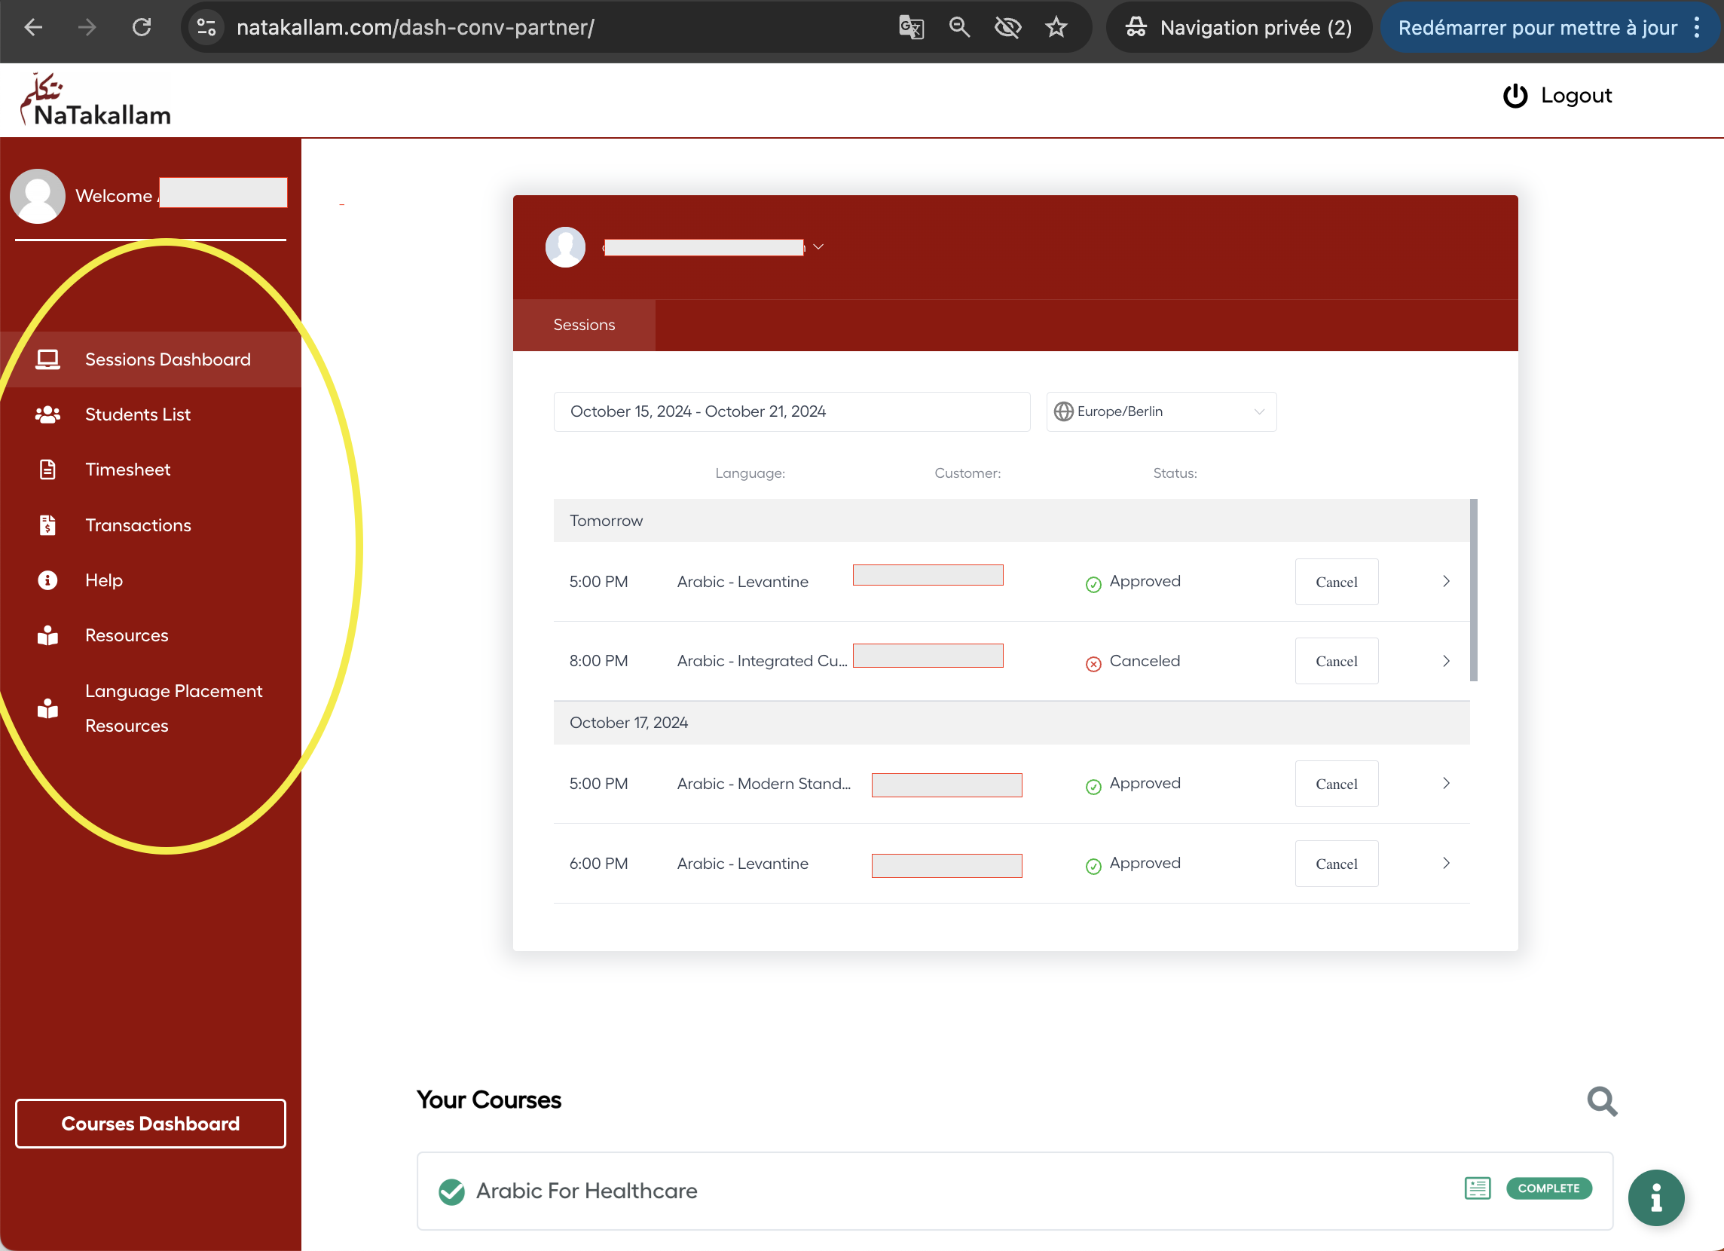Click the crossed-eye tracking protection icon

coord(1008,27)
